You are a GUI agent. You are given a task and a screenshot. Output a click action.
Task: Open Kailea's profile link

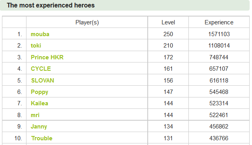(x=39, y=103)
